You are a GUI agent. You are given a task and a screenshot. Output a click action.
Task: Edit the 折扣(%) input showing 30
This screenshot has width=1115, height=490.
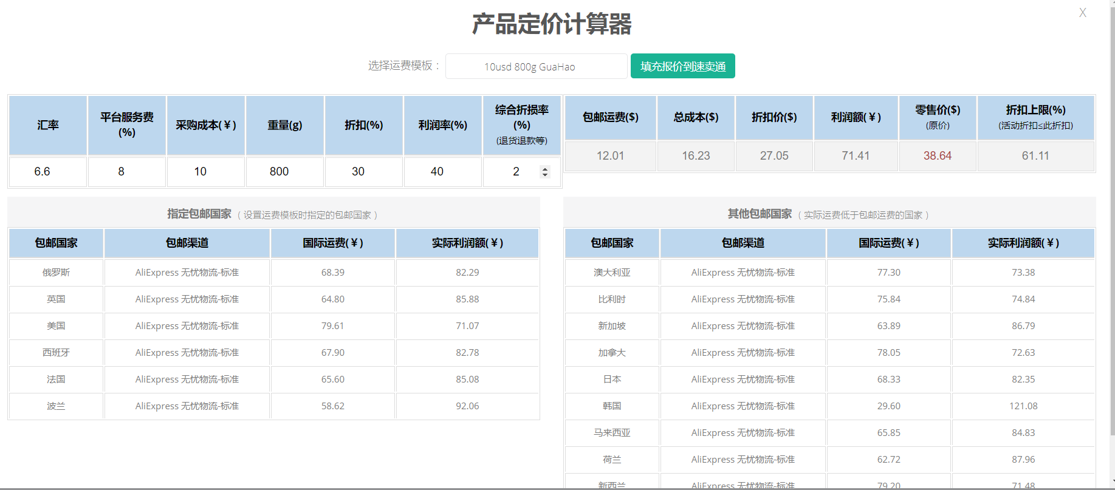(364, 172)
